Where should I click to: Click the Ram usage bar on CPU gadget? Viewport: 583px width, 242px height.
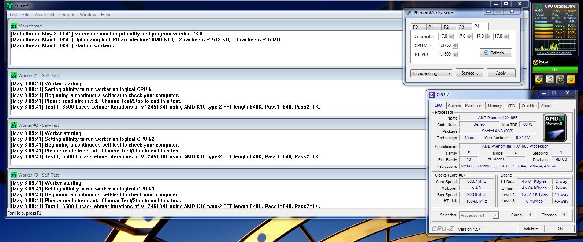tap(544, 22)
